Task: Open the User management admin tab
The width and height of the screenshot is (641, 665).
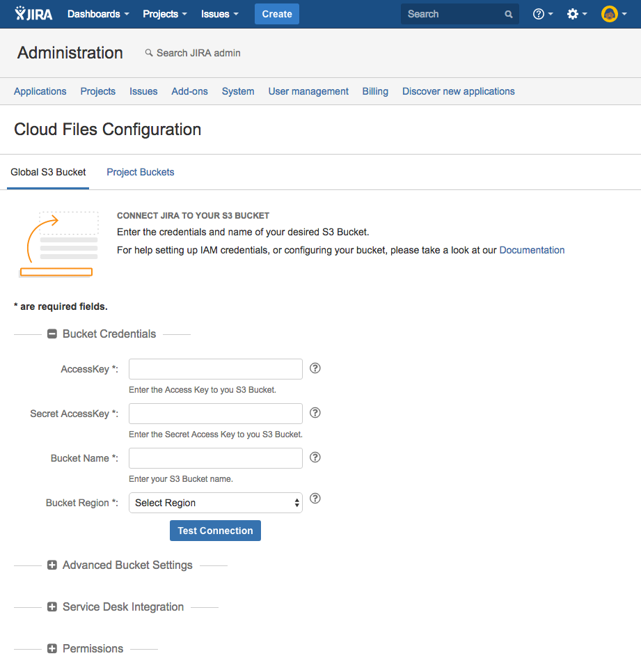Action: (x=308, y=91)
